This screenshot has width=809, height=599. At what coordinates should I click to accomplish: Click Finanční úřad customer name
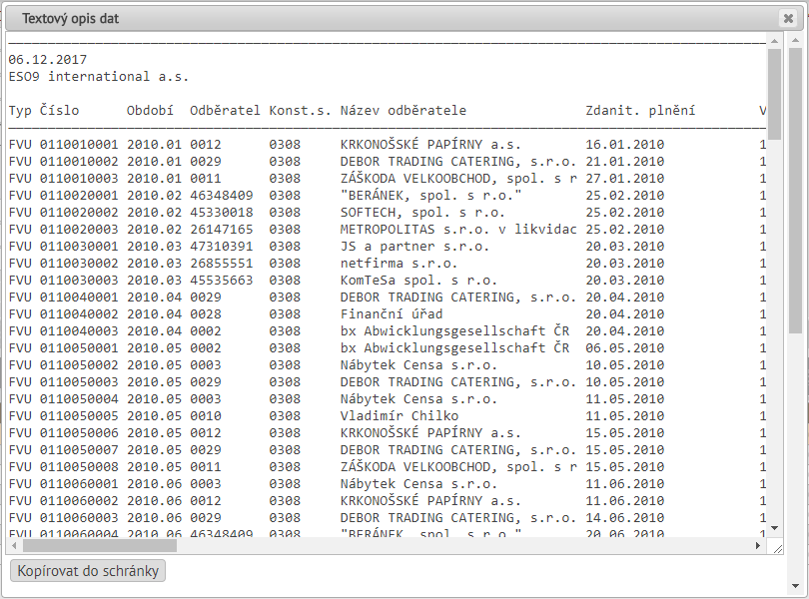pos(392,314)
